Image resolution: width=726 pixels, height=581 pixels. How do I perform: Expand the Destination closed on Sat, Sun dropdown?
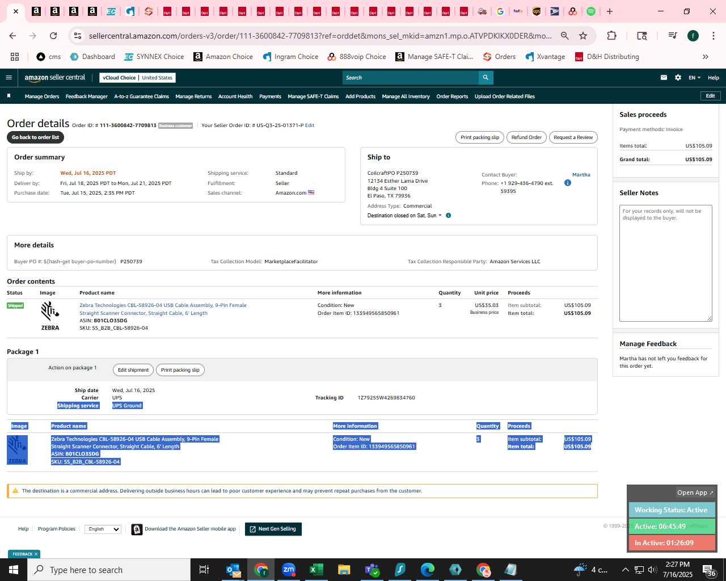coord(404,216)
